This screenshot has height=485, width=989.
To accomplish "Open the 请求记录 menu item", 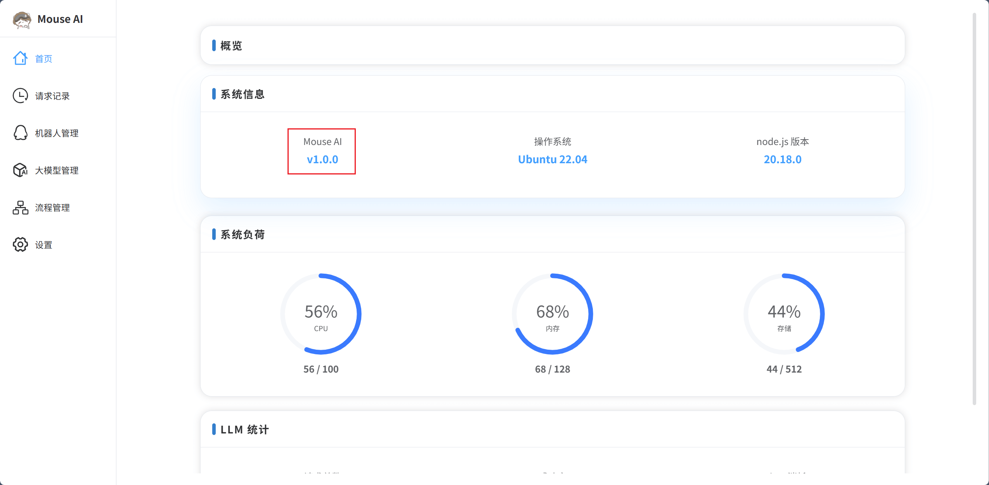I will pyautogui.click(x=52, y=96).
